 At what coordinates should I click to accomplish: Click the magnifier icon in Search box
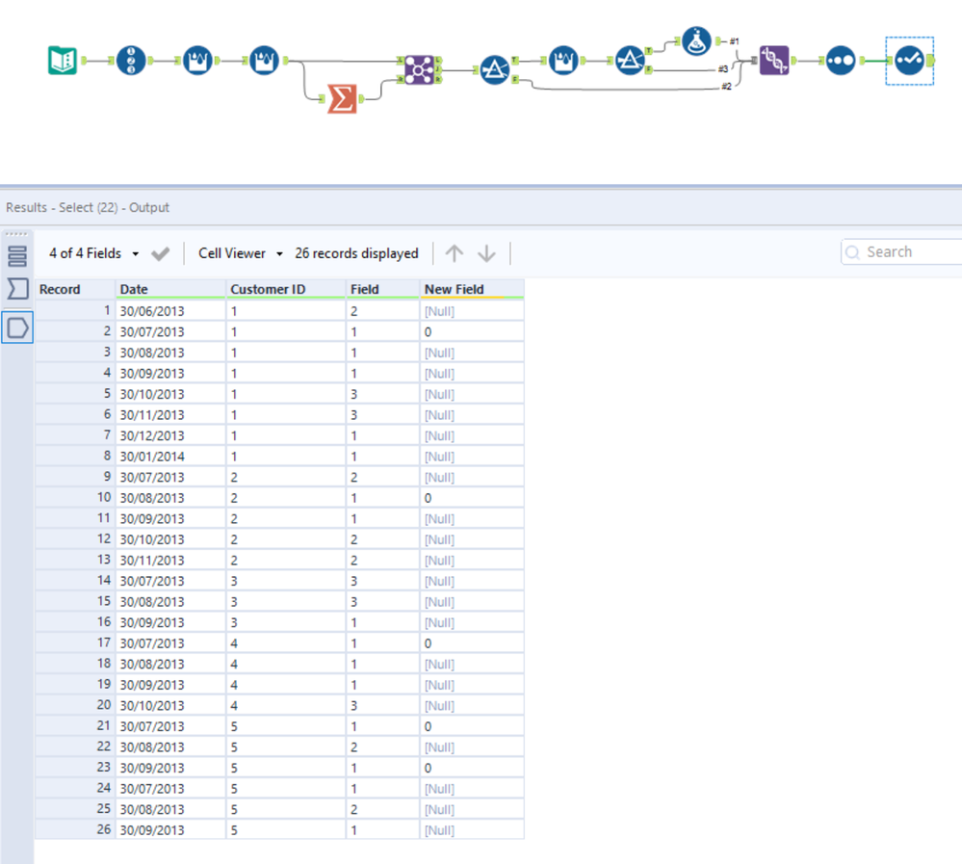coord(852,252)
